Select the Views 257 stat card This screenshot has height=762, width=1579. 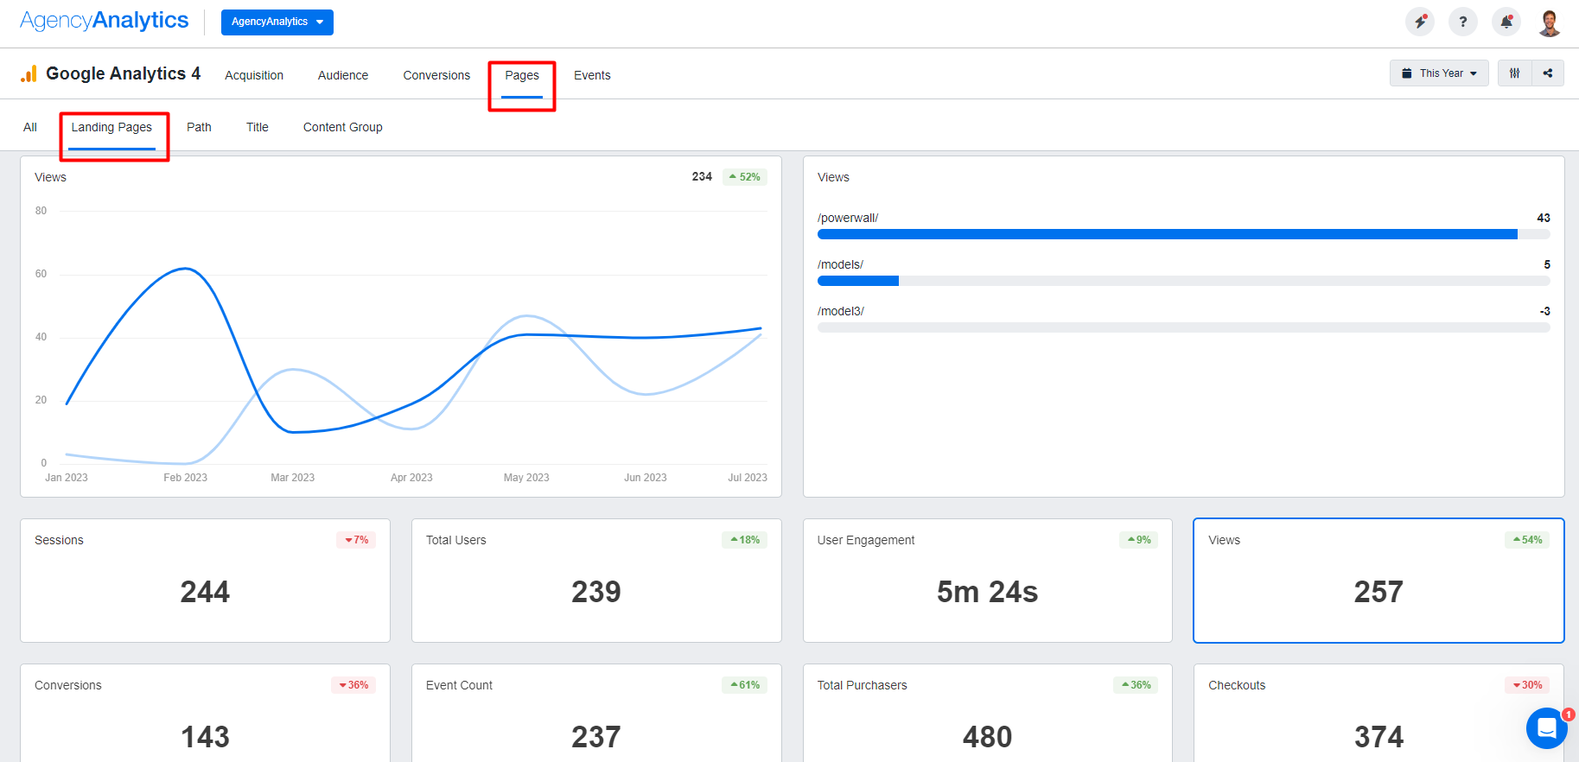click(x=1378, y=581)
